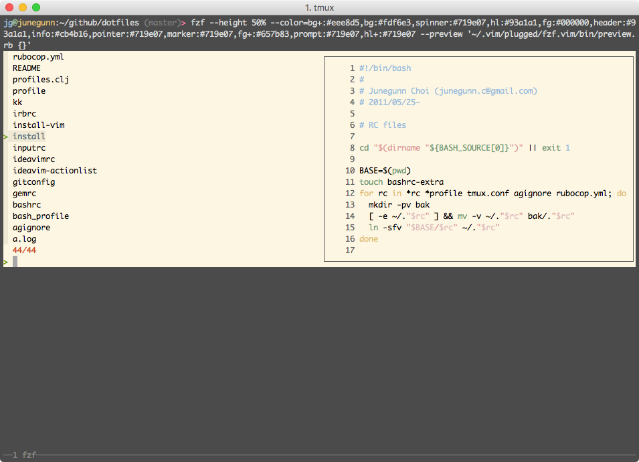639x462 pixels.
Task: Select the agignore file entry
Action: [x=31, y=227]
